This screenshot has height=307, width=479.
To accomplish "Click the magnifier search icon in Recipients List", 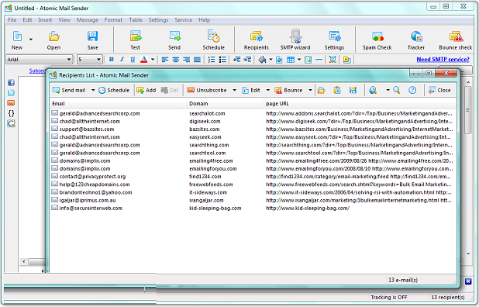I will (397, 90).
